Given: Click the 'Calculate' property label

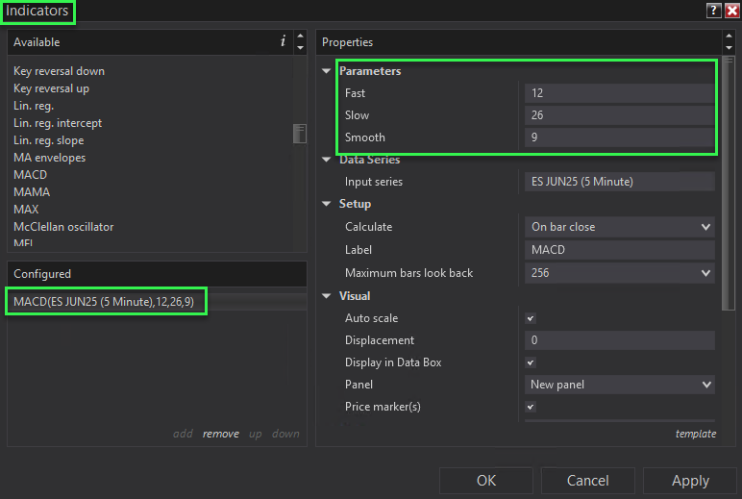Looking at the screenshot, I should click(369, 227).
